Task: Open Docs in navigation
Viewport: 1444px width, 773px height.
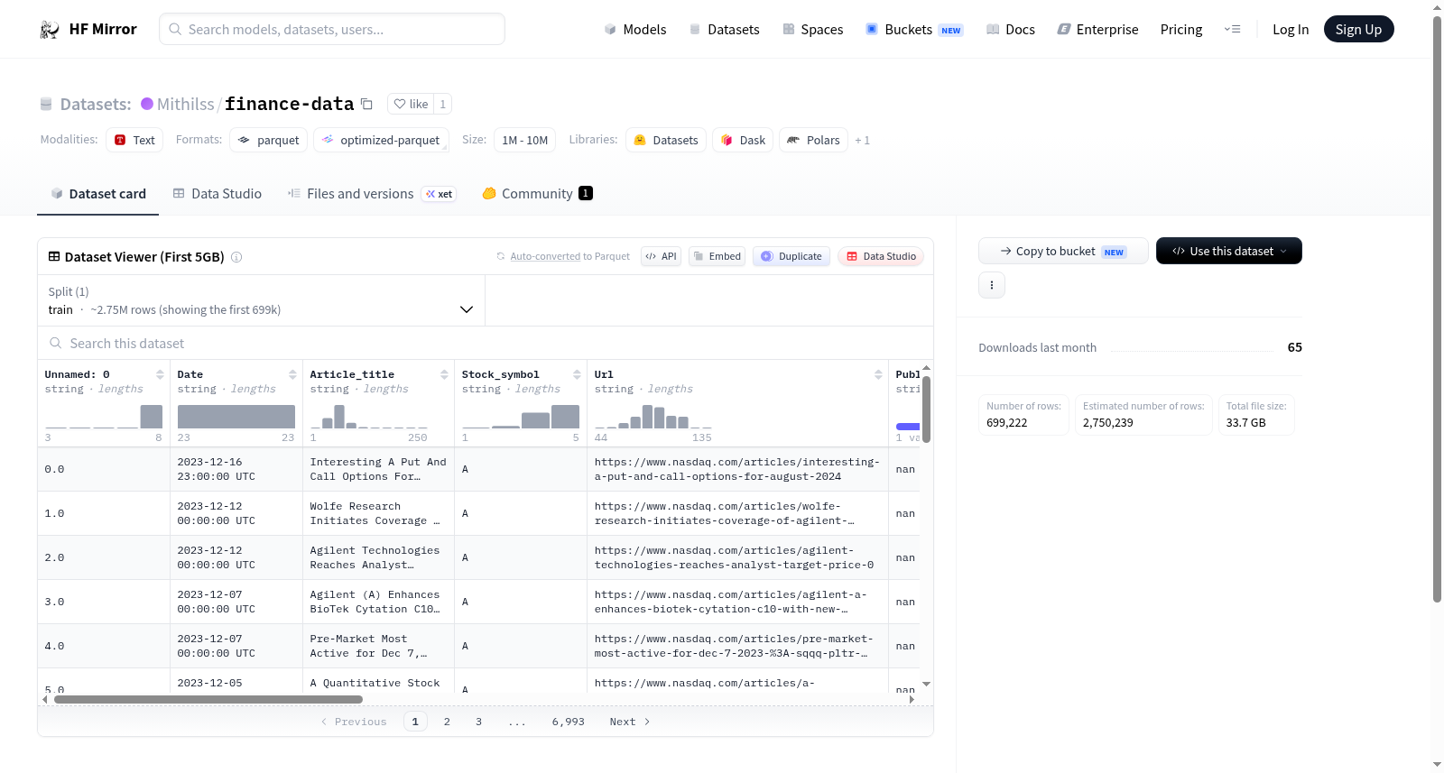Action: [x=1010, y=29]
